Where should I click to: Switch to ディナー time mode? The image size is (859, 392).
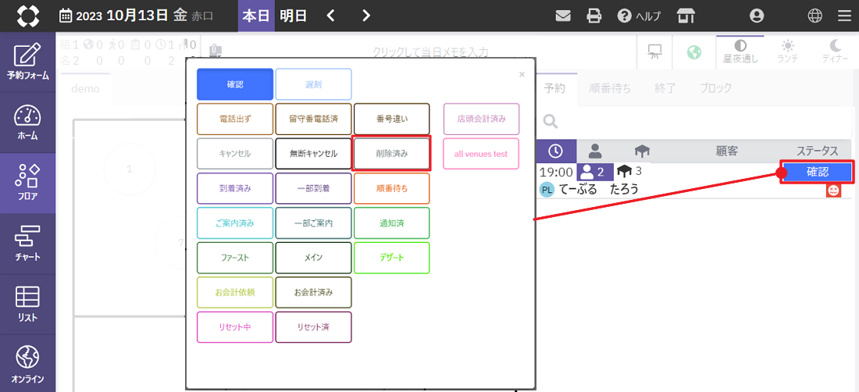[x=835, y=52]
